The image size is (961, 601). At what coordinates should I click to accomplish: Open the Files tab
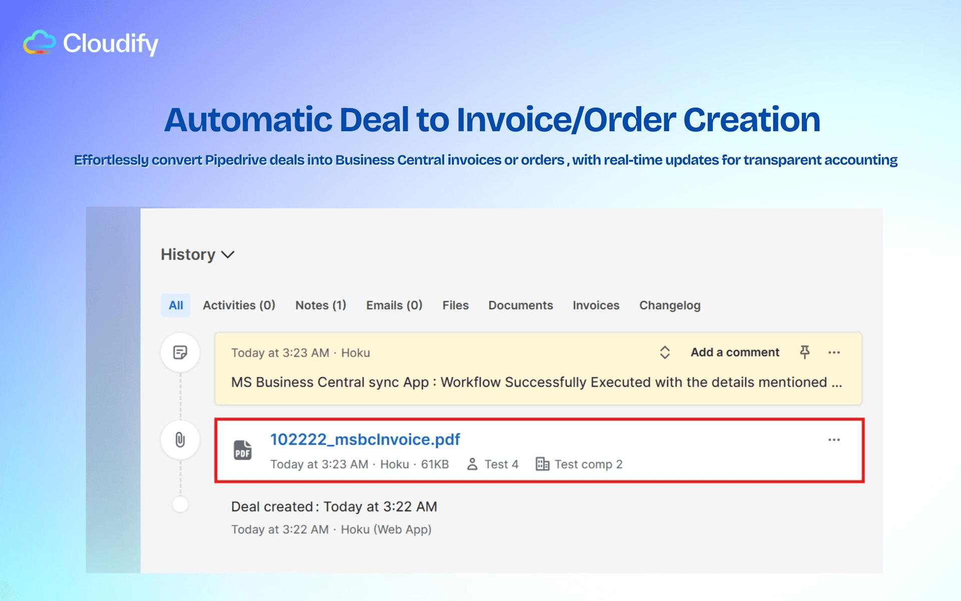click(455, 305)
